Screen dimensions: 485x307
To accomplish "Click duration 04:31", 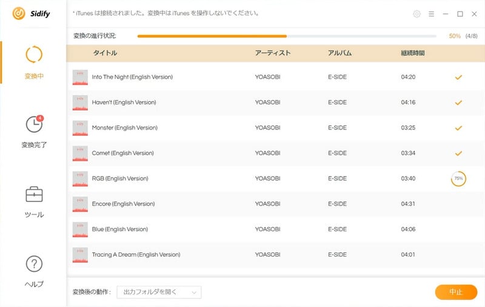I will (408, 204).
